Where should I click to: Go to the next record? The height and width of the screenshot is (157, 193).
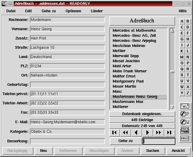[148, 132]
